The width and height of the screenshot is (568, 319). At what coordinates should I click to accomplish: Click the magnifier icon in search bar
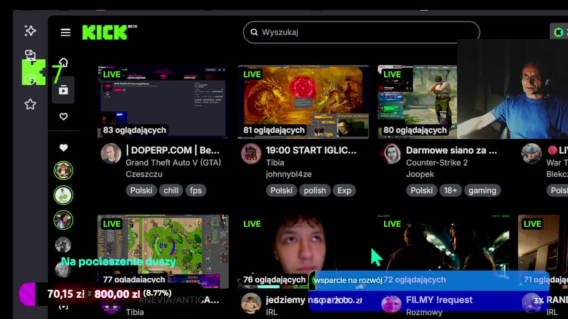254,32
